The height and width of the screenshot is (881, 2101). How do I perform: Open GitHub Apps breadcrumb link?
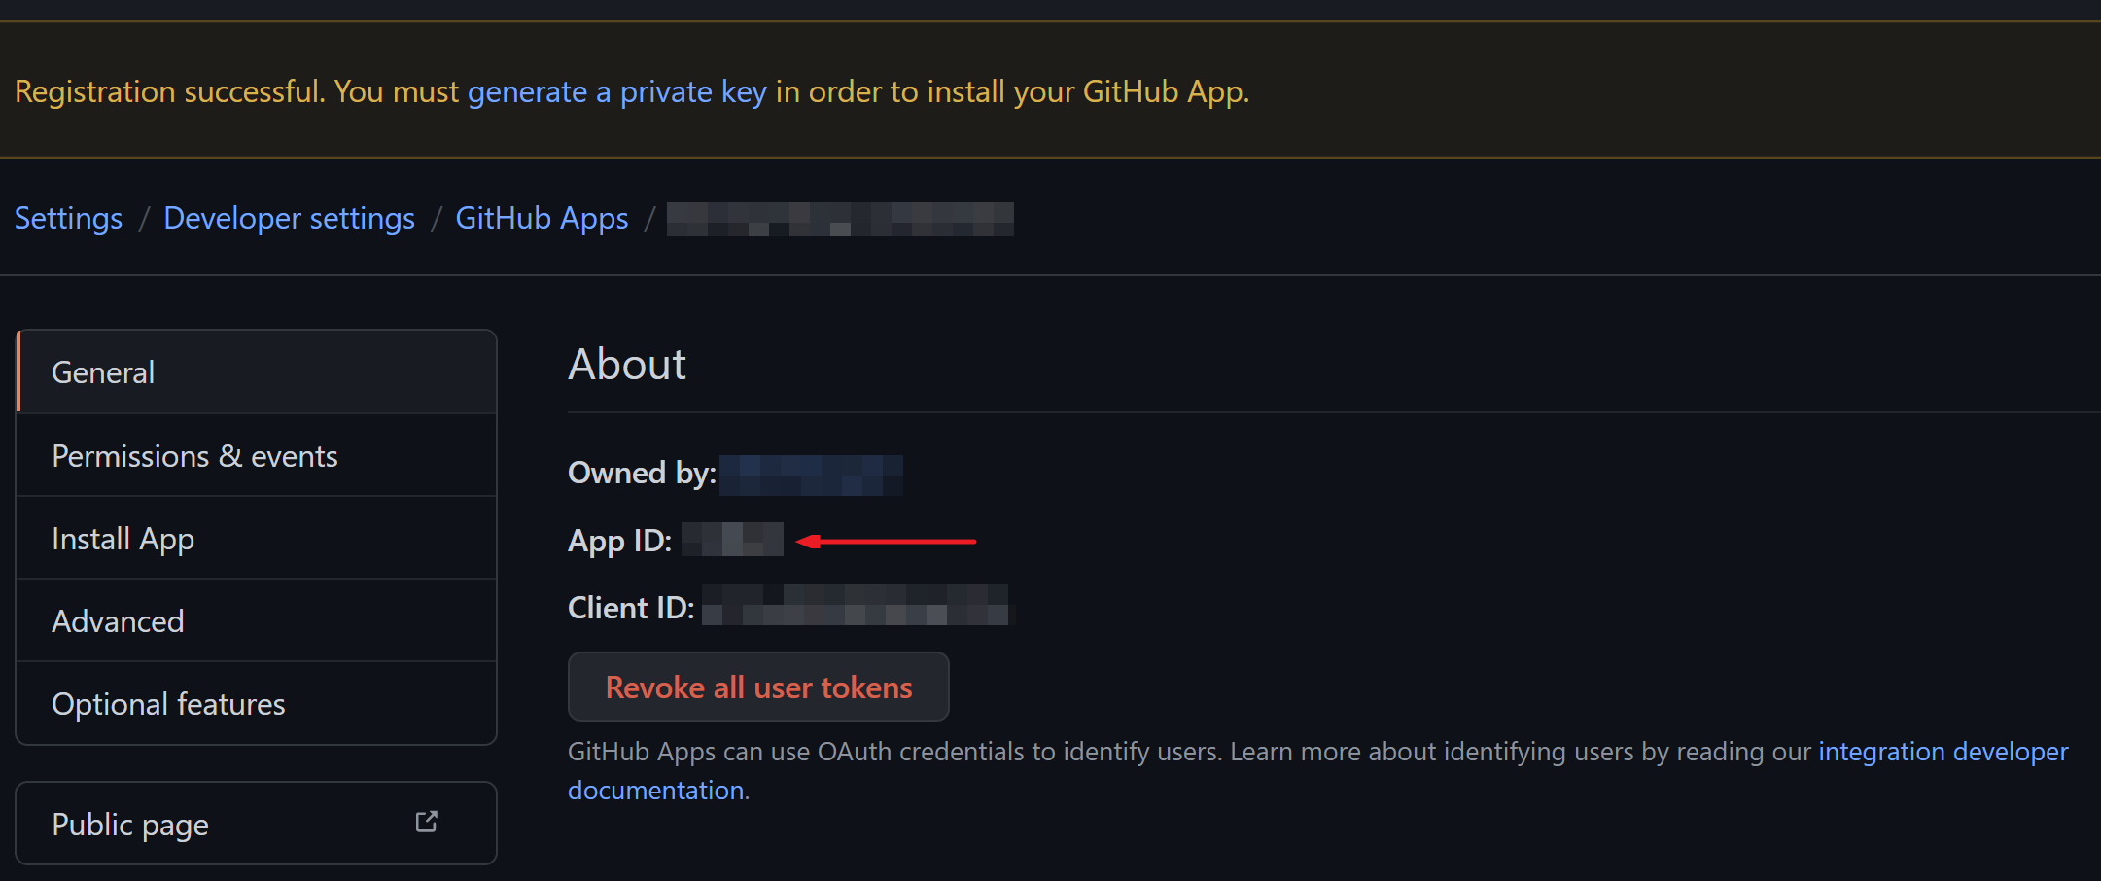[542, 218]
